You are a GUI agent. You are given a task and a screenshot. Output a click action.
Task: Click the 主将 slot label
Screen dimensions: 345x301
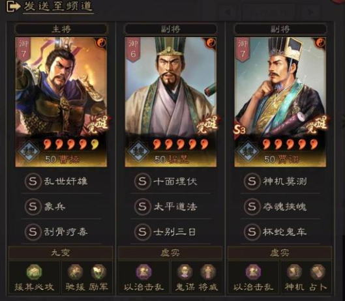pyautogui.click(x=61, y=29)
